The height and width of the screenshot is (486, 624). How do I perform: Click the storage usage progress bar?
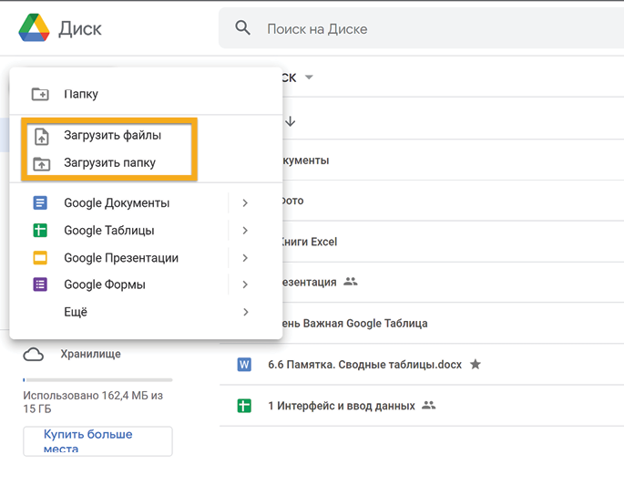(97, 378)
